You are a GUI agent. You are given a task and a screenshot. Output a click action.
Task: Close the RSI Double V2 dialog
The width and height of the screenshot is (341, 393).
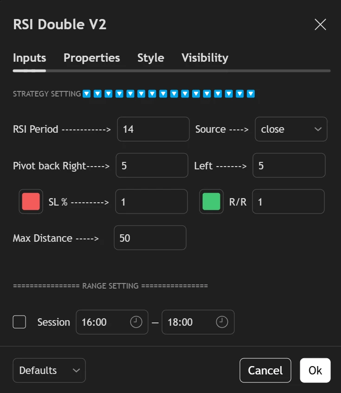pos(320,25)
